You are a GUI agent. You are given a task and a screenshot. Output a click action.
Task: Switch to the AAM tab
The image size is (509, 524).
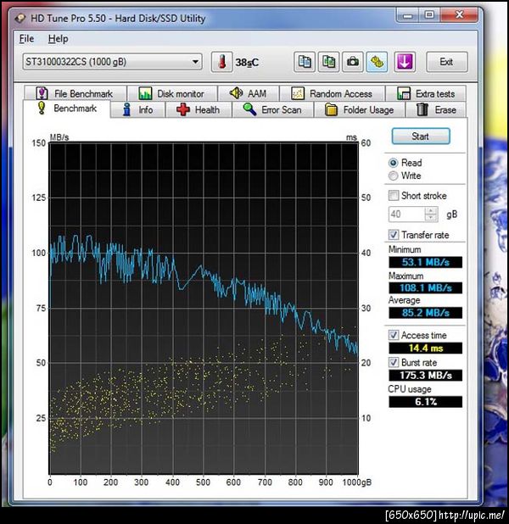click(x=249, y=93)
